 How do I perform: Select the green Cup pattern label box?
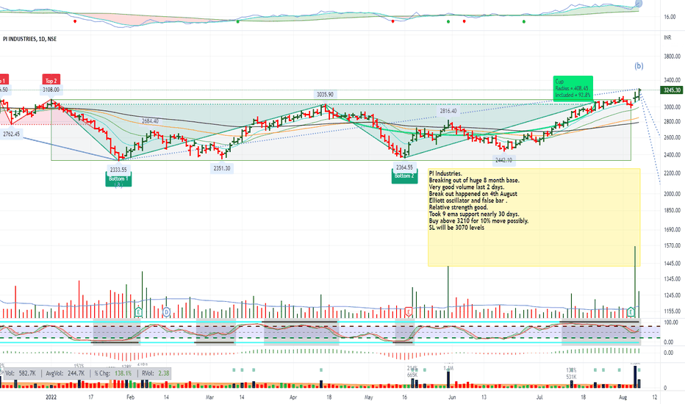click(573, 88)
